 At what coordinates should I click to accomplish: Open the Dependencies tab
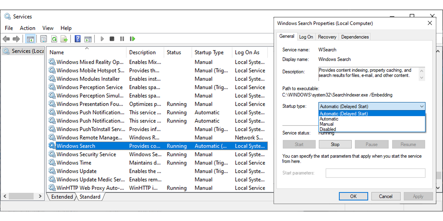(x=354, y=37)
